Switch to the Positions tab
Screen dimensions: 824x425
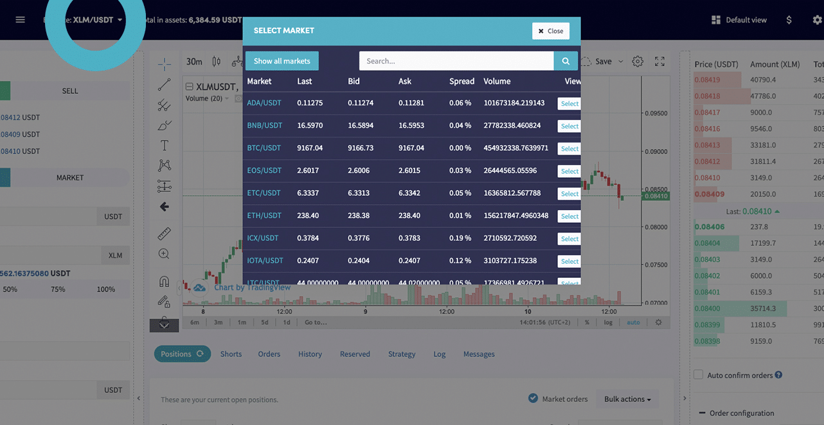pos(183,354)
